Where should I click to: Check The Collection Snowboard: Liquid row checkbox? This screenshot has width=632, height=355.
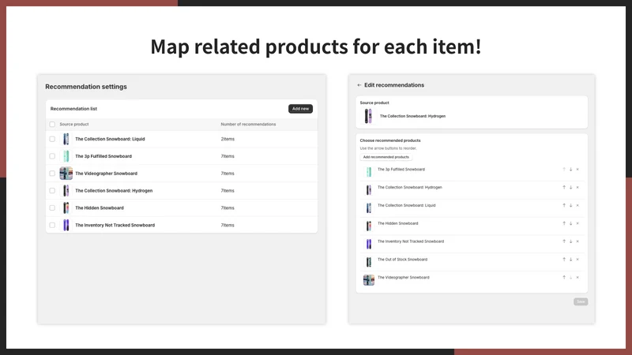coord(52,139)
